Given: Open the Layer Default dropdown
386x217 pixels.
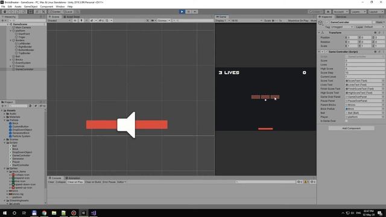Looking at the screenshot, I should pos(374,27).
